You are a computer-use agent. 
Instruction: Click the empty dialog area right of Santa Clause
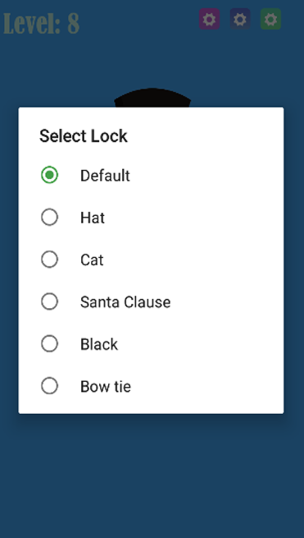point(226,302)
